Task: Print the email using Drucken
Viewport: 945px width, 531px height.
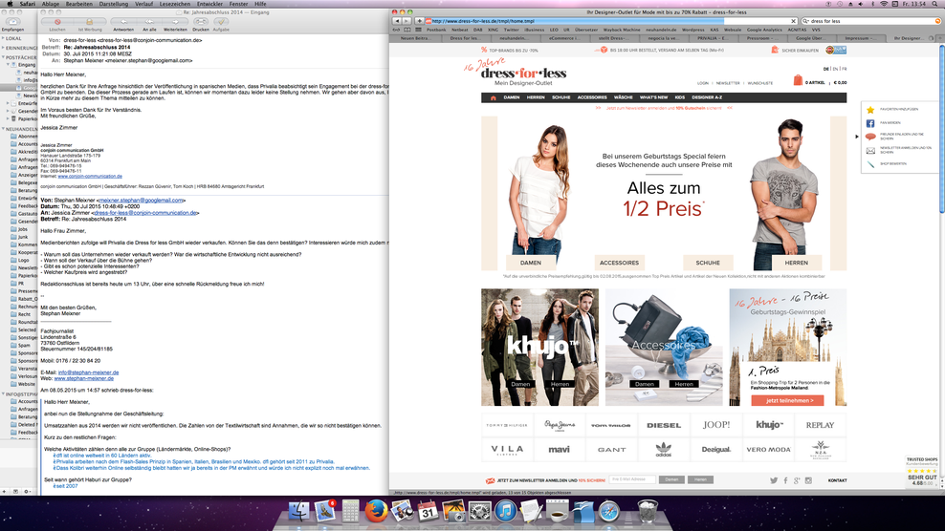Action: coord(200,22)
